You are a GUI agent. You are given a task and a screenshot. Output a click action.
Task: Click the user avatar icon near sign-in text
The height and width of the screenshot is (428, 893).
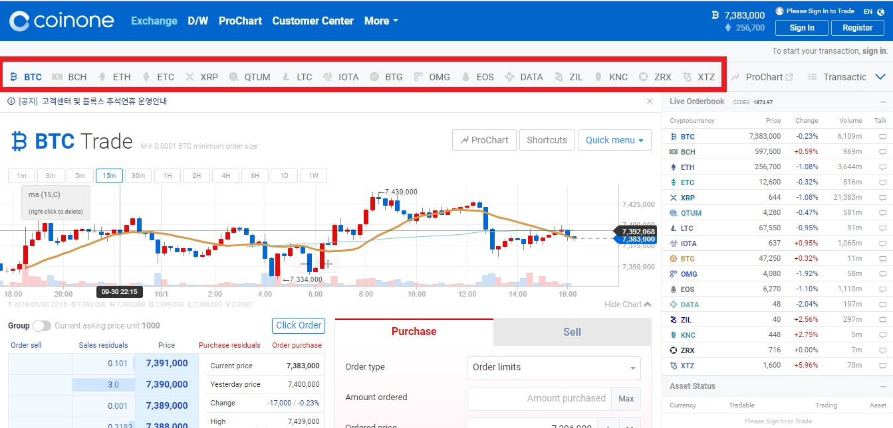point(779,11)
